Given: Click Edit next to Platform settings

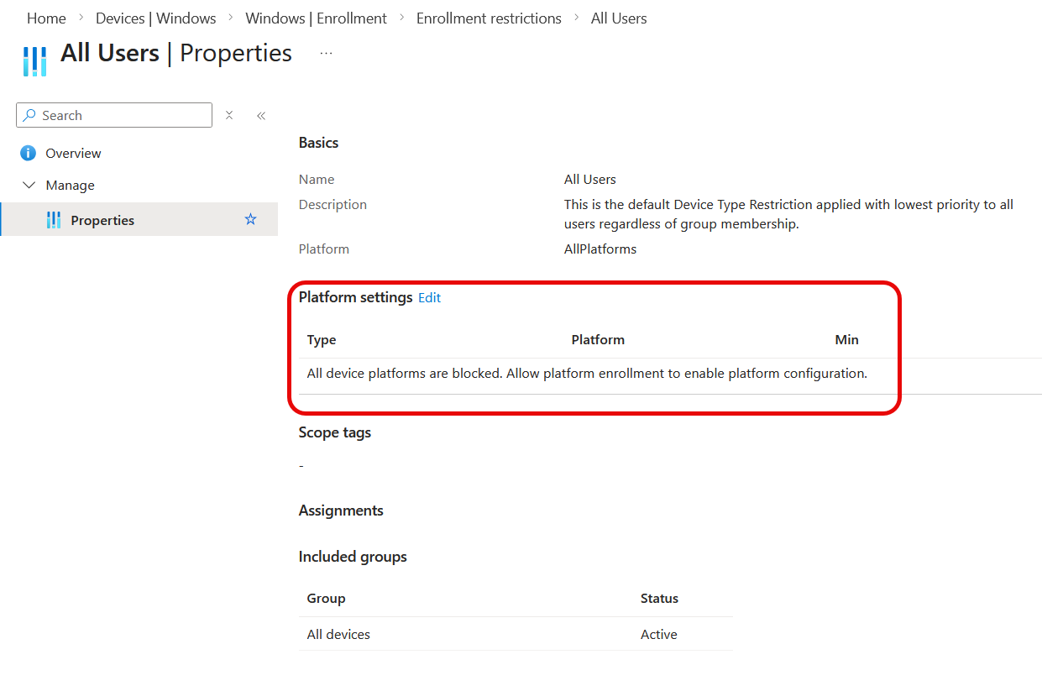Looking at the screenshot, I should [x=429, y=297].
